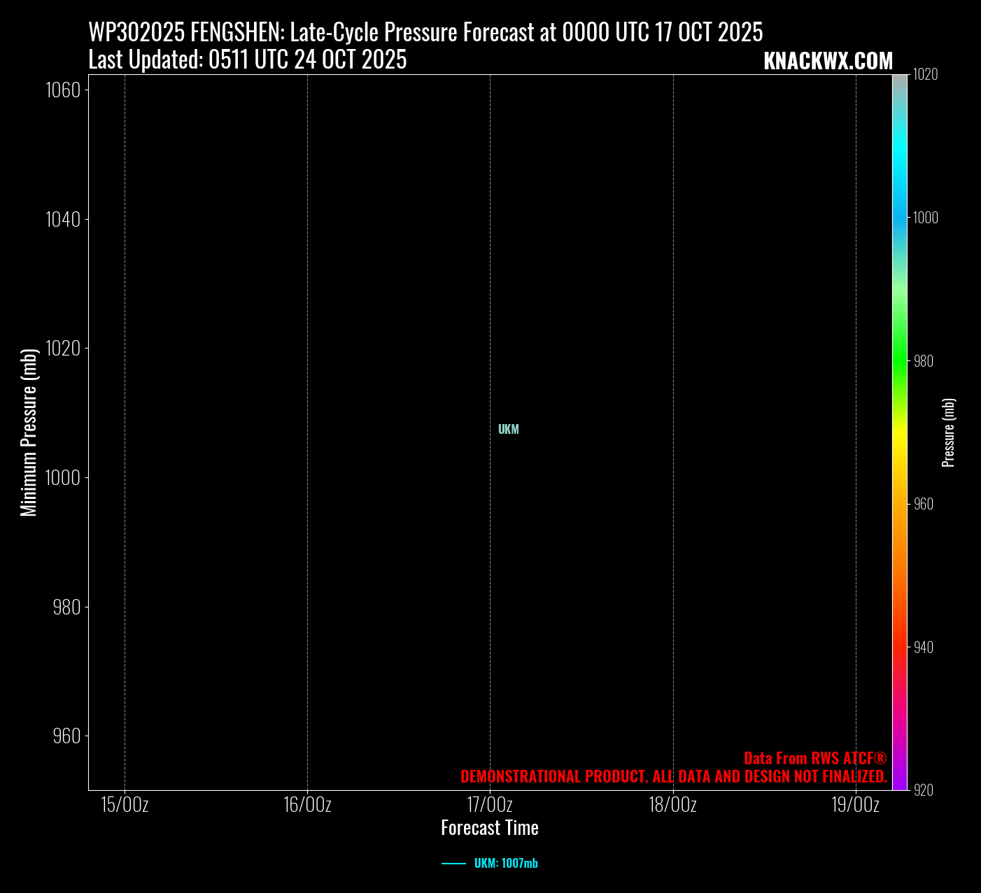
Task: Click the Minimum Pressure (mb) axis title
Action: pos(29,433)
